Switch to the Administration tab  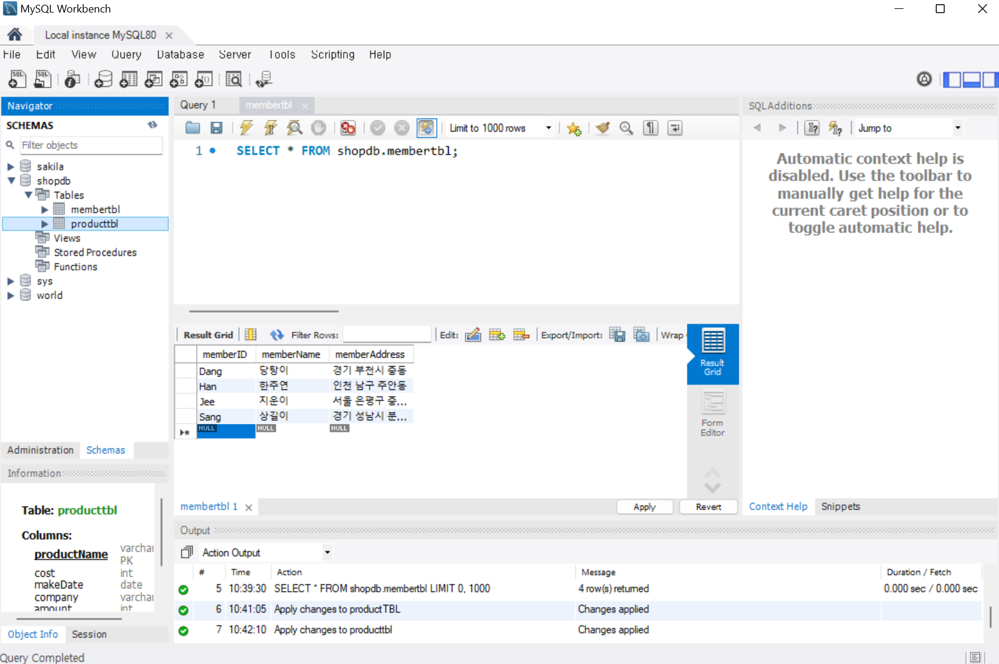pos(41,450)
